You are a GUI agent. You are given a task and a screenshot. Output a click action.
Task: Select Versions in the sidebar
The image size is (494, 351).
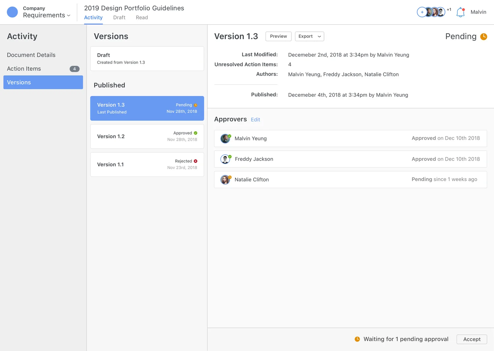(x=43, y=82)
